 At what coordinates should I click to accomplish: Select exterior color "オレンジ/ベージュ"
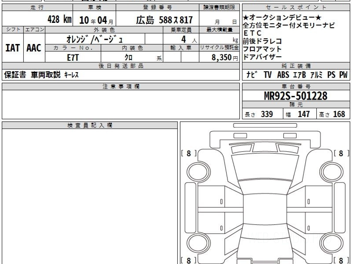(94, 39)
